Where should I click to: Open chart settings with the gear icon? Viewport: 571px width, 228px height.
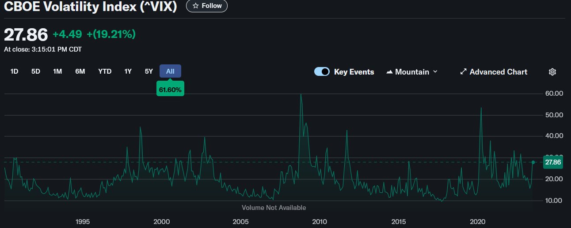point(552,72)
